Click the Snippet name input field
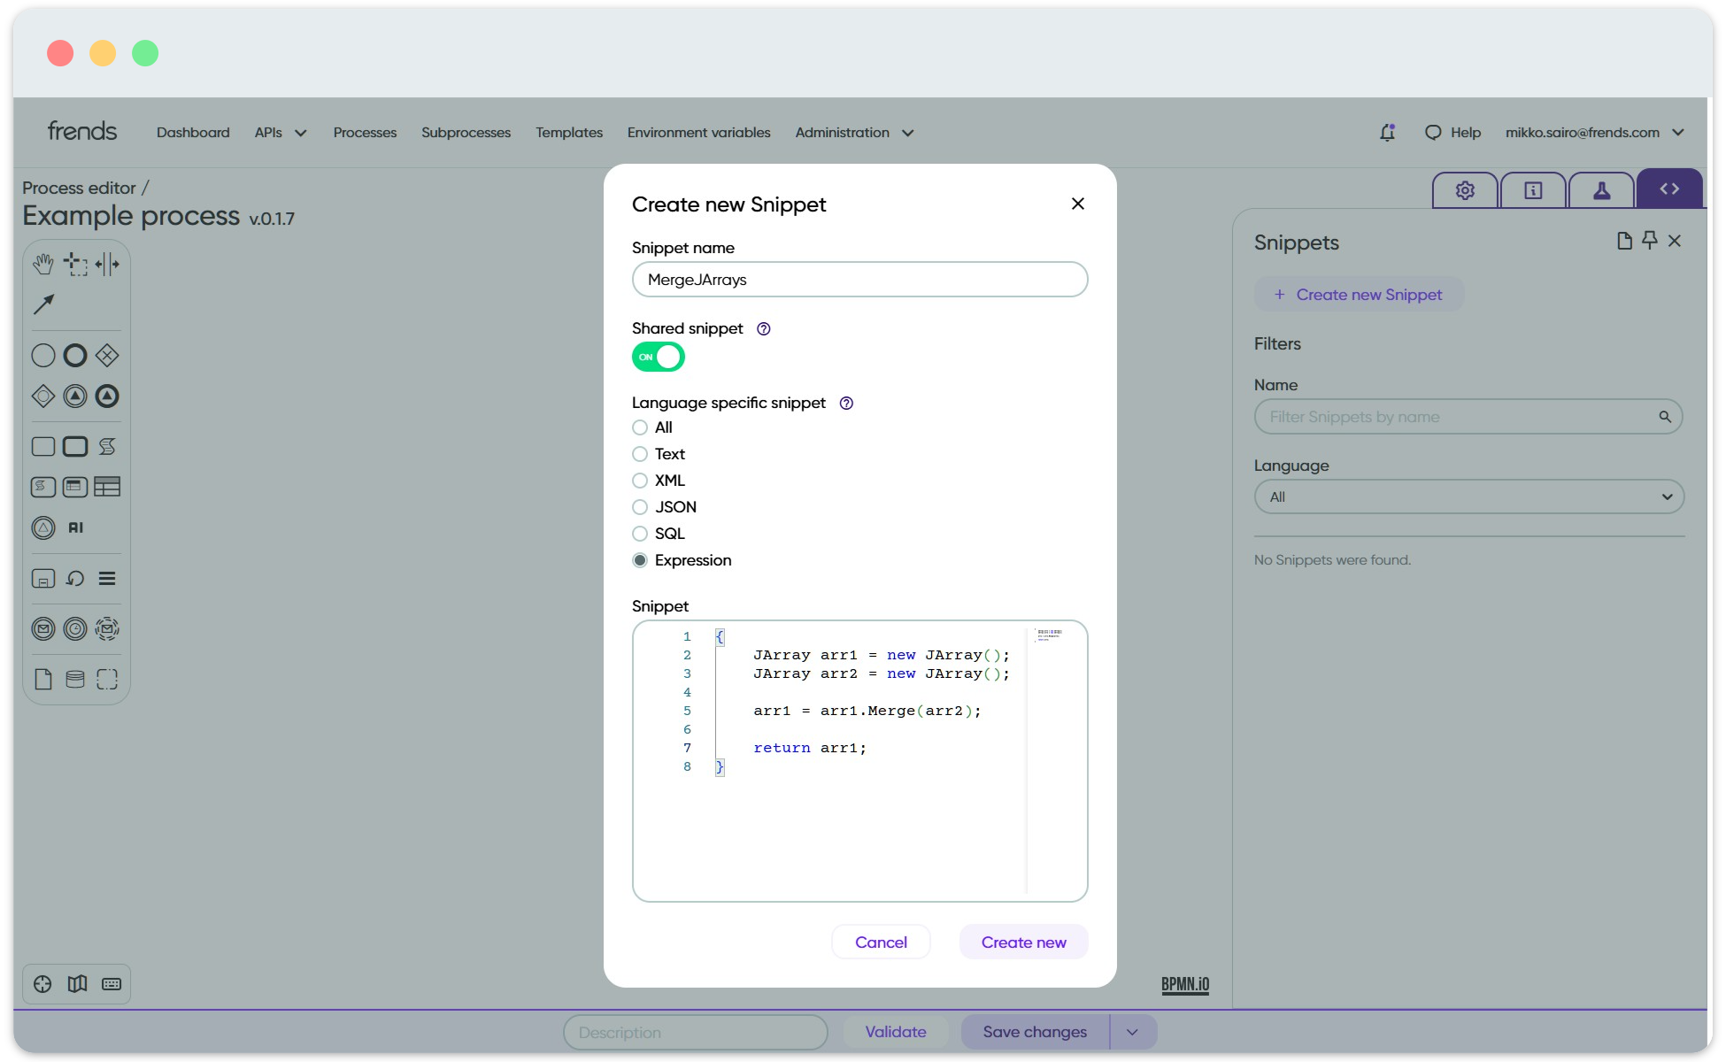 pyautogui.click(x=859, y=280)
